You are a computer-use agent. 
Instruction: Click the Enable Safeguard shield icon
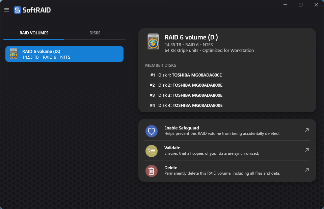pyautogui.click(x=152, y=131)
